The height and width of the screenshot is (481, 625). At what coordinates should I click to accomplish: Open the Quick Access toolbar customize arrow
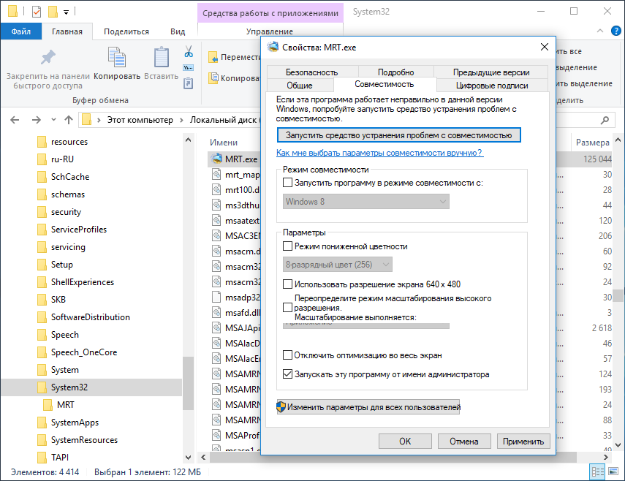67,12
